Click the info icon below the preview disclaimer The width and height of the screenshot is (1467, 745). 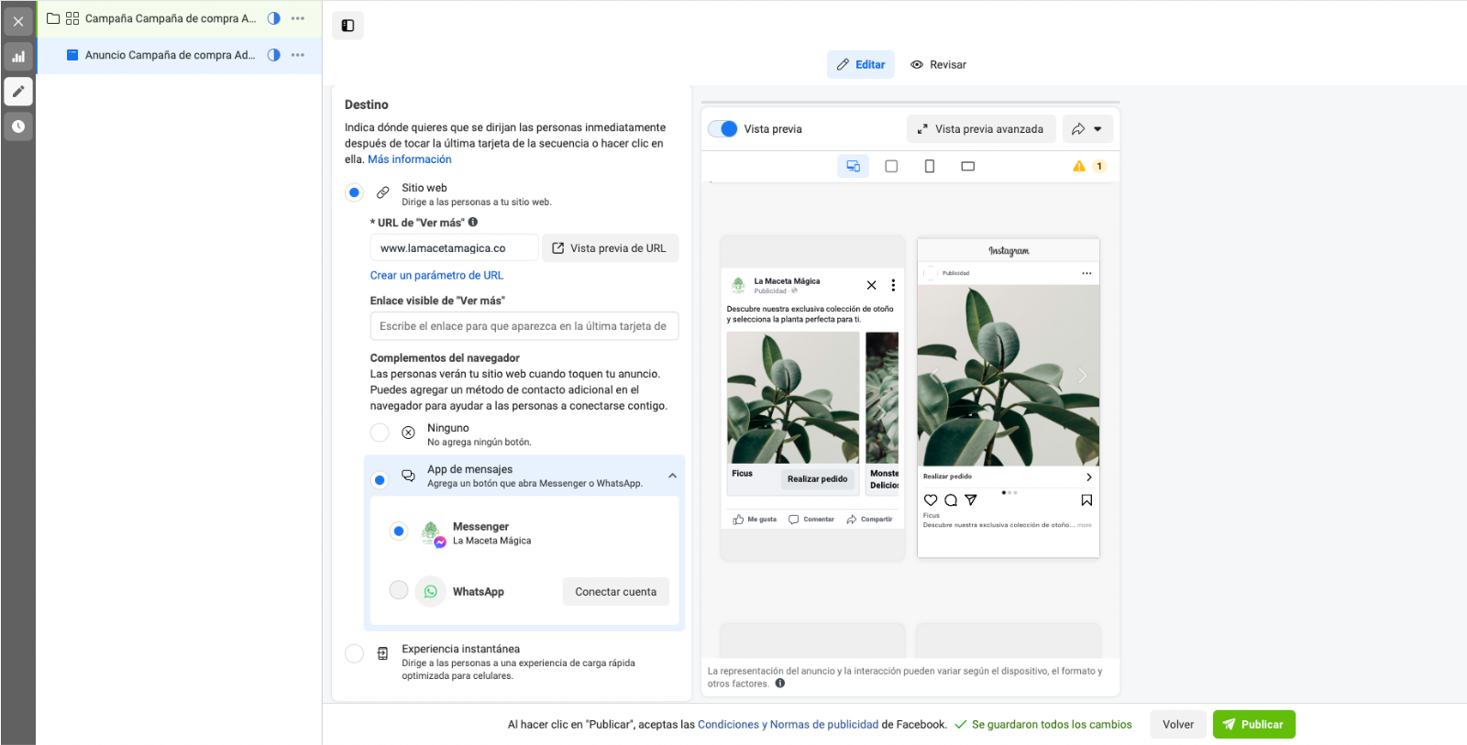point(780,684)
